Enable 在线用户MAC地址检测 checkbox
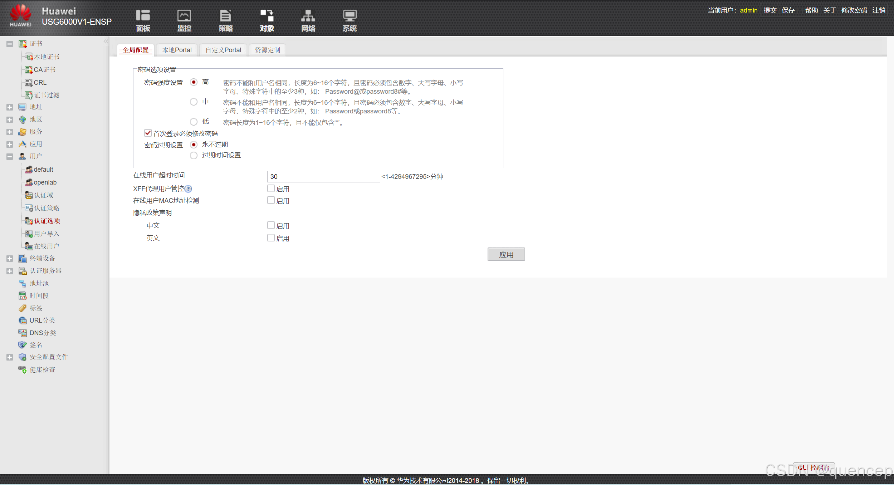This screenshot has width=894, height=485. pyautogui.click(x=271, y=200)
